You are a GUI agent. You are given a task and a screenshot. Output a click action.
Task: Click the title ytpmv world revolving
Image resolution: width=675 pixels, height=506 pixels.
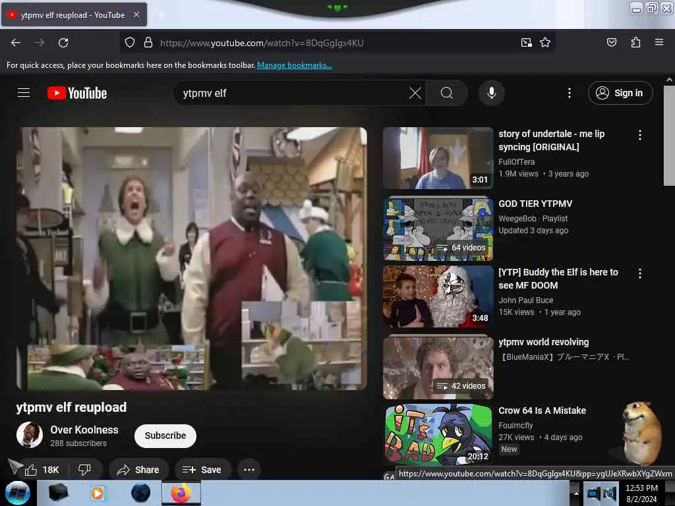click(544, 342)
